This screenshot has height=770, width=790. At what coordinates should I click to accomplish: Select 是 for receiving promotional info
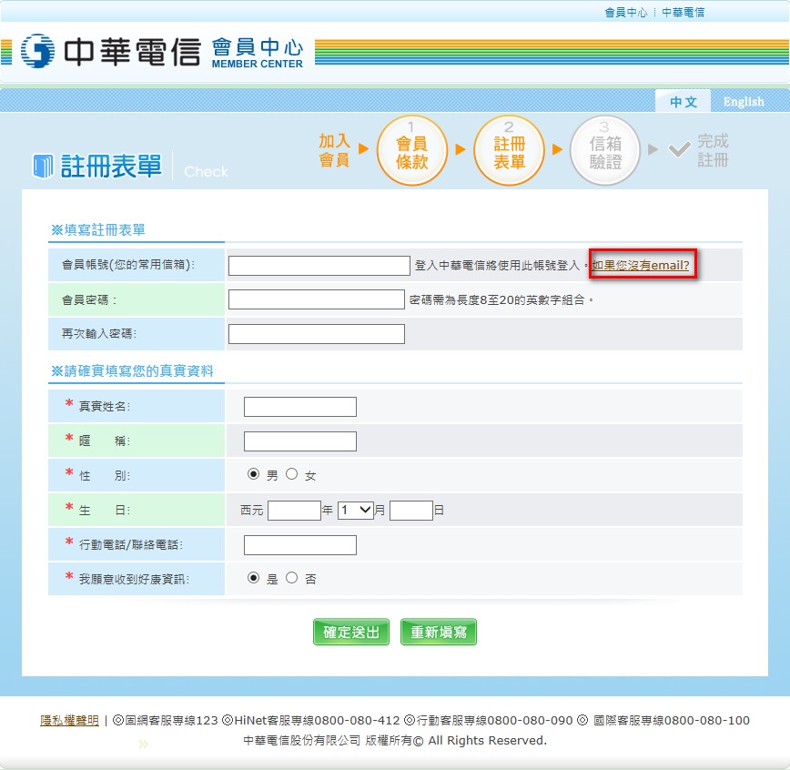click(253, 578)
